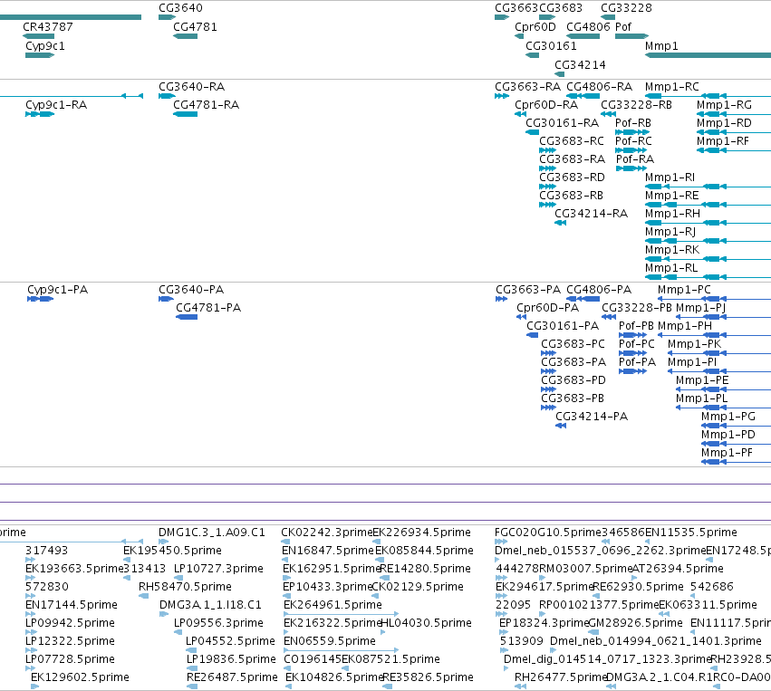This screenshot has height=691, width=771.
Task: Select the Pof-RA transcript
Action: [631, 168]
